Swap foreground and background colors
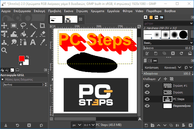 click(27, 57)
